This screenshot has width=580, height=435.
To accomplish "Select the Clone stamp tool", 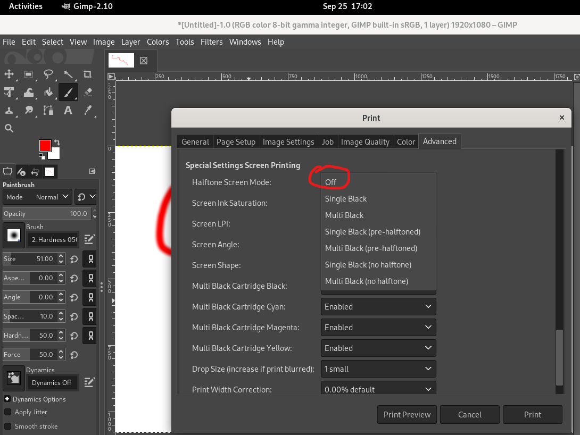I will [9, 110].
